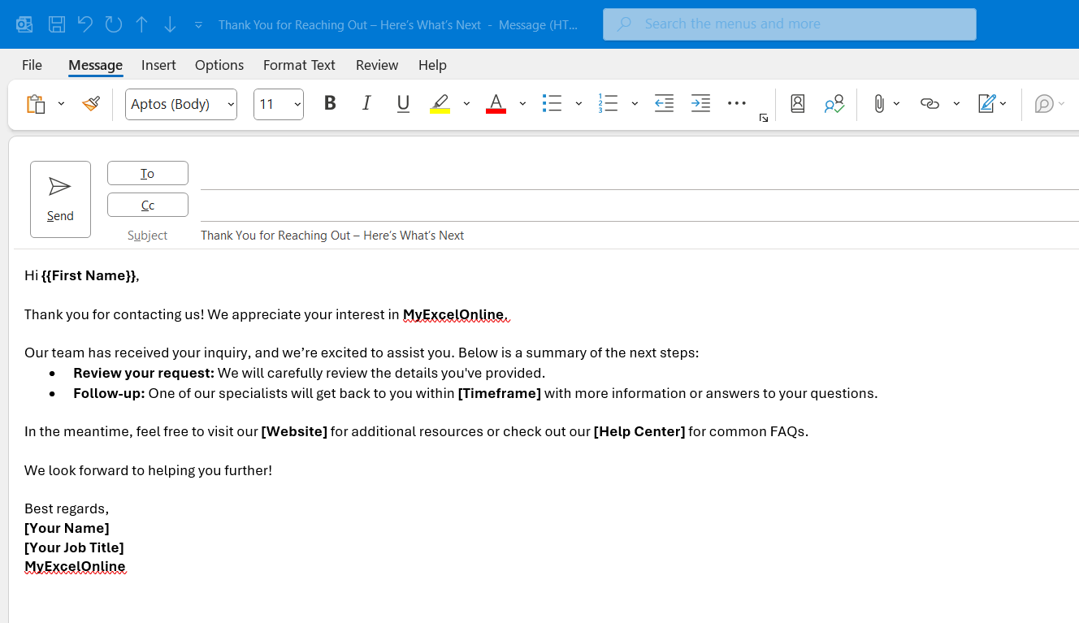
Task: Attach a file with paperclip icon
Action: (x=879, y=103)
